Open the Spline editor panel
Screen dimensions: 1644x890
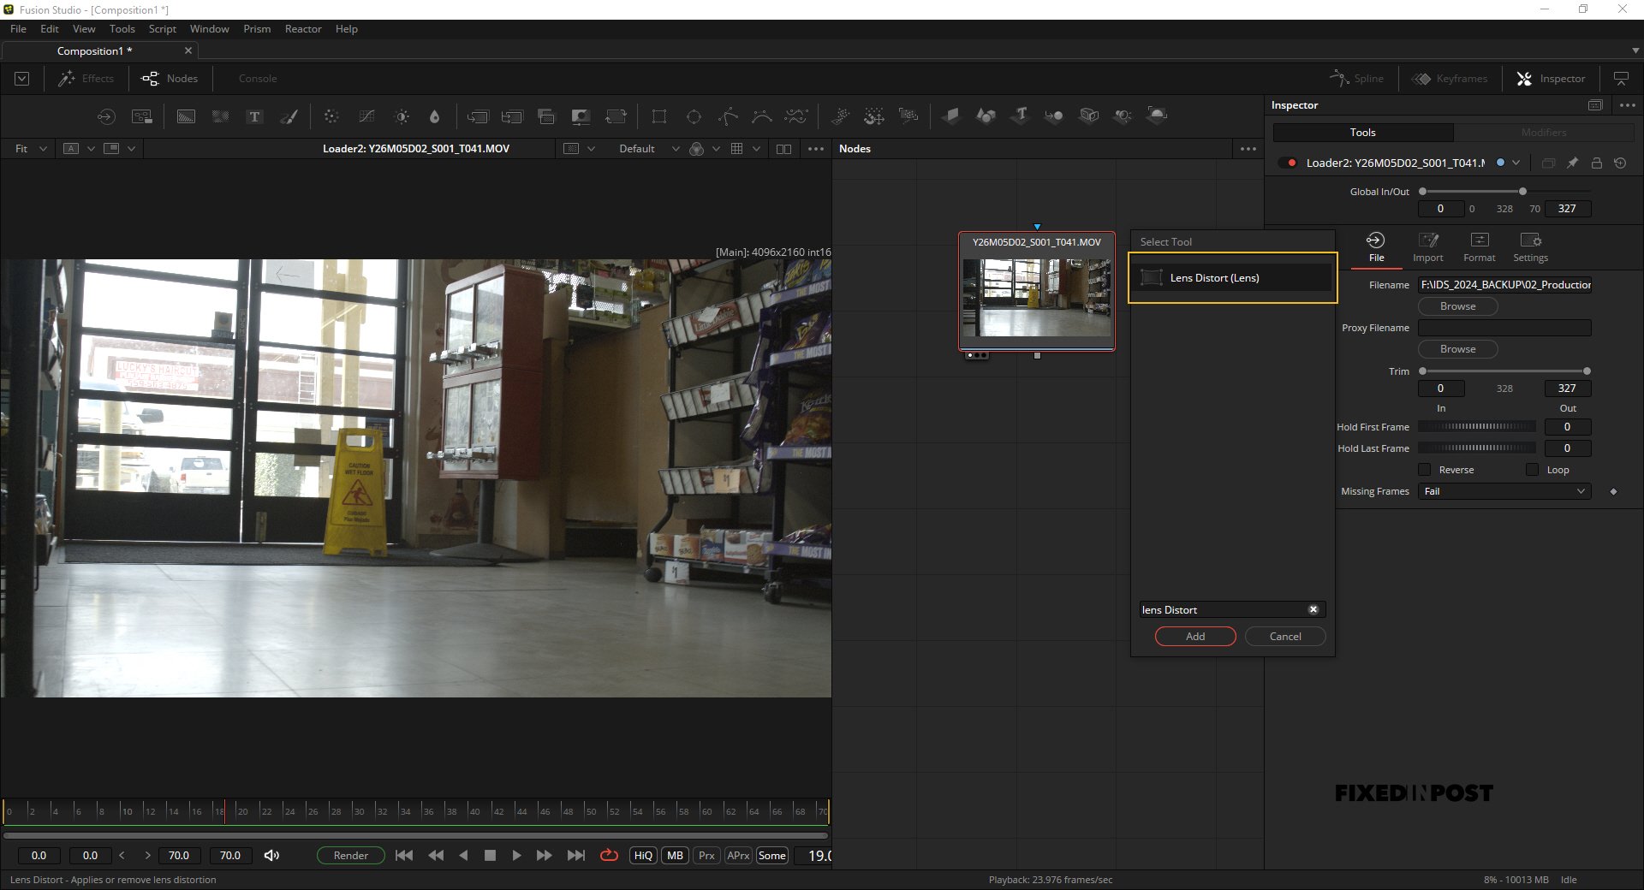coord(1356,79)
